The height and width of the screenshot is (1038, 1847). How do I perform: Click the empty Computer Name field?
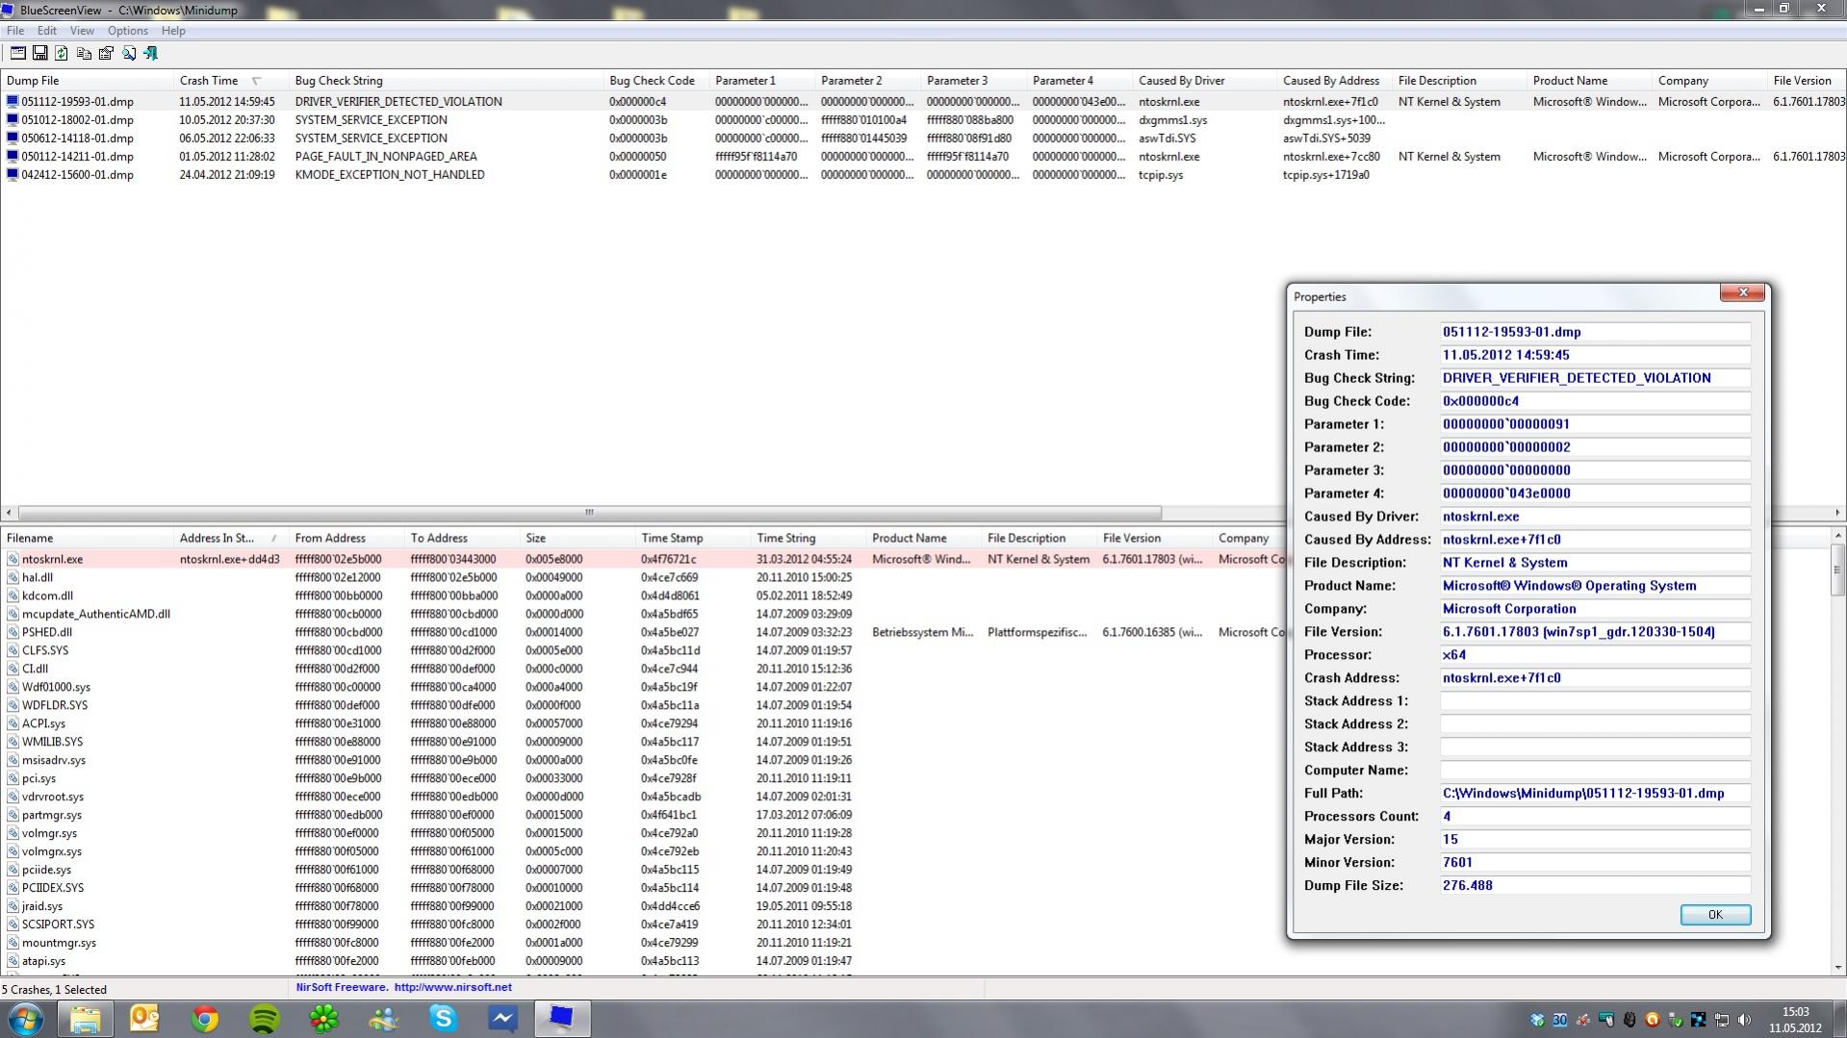coord(1595,771)
